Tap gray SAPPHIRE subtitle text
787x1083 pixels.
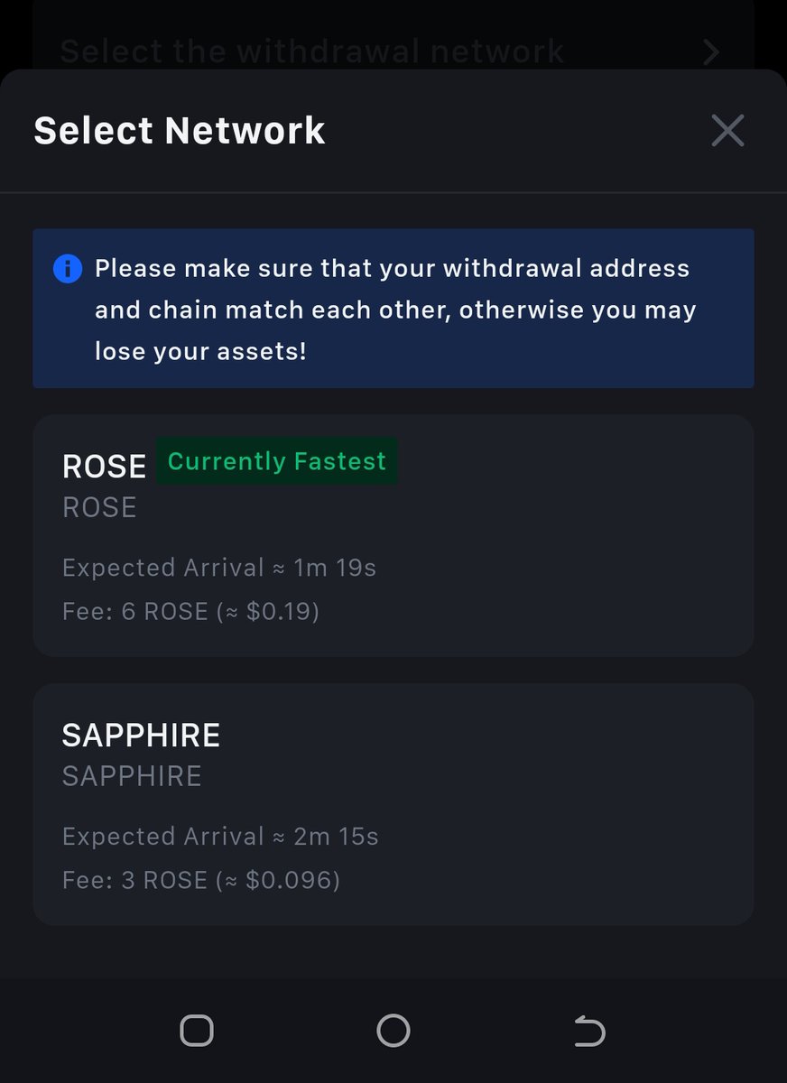point(132,777)
